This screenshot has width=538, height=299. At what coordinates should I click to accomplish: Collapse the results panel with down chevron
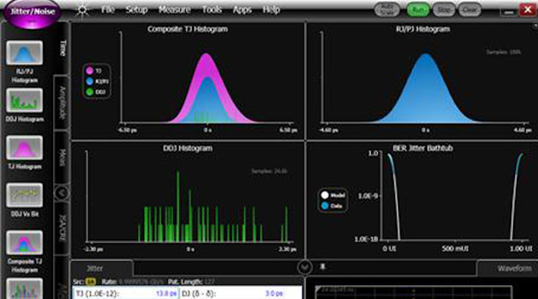[305, 267]
